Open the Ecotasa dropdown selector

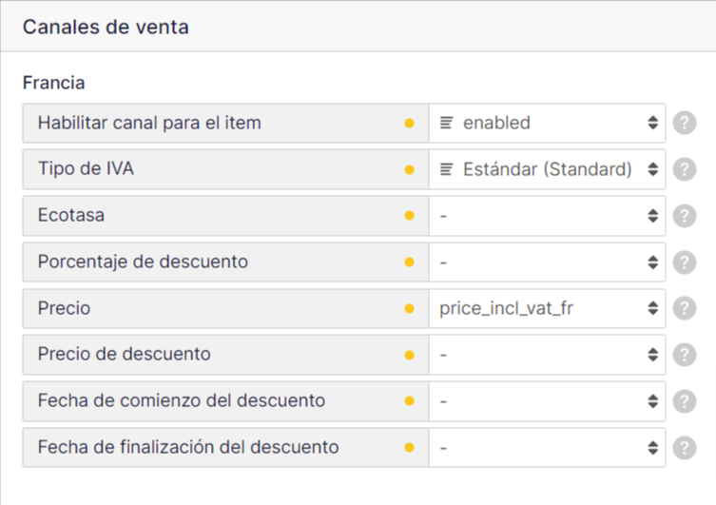coord(547,216)
